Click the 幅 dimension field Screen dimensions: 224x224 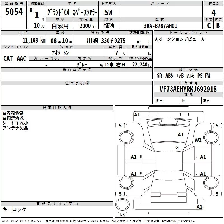[x=191, y=101]
